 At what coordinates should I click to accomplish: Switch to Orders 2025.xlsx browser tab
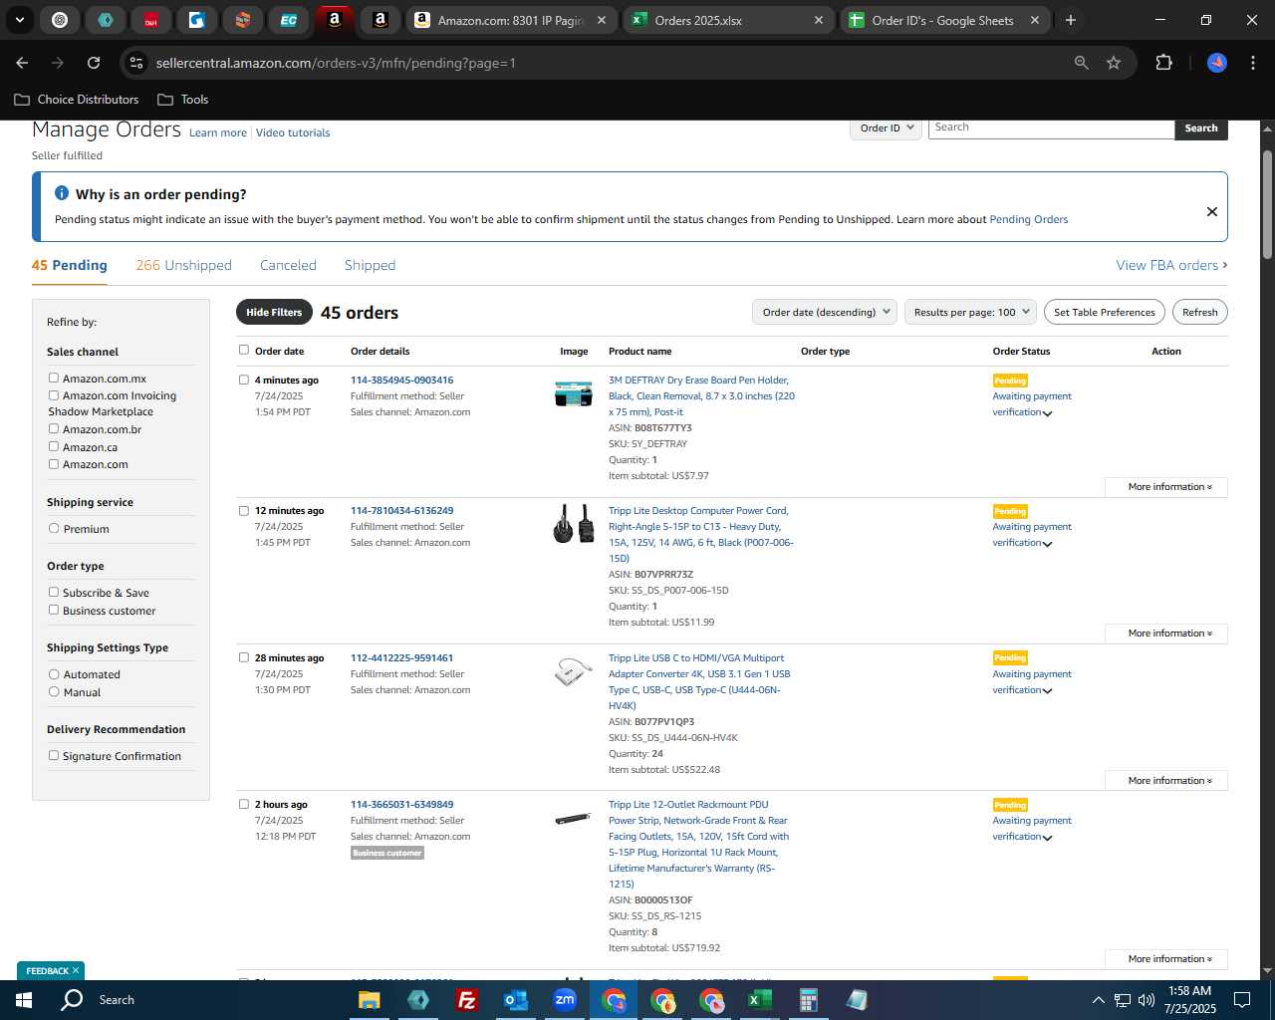coord(727,20)
